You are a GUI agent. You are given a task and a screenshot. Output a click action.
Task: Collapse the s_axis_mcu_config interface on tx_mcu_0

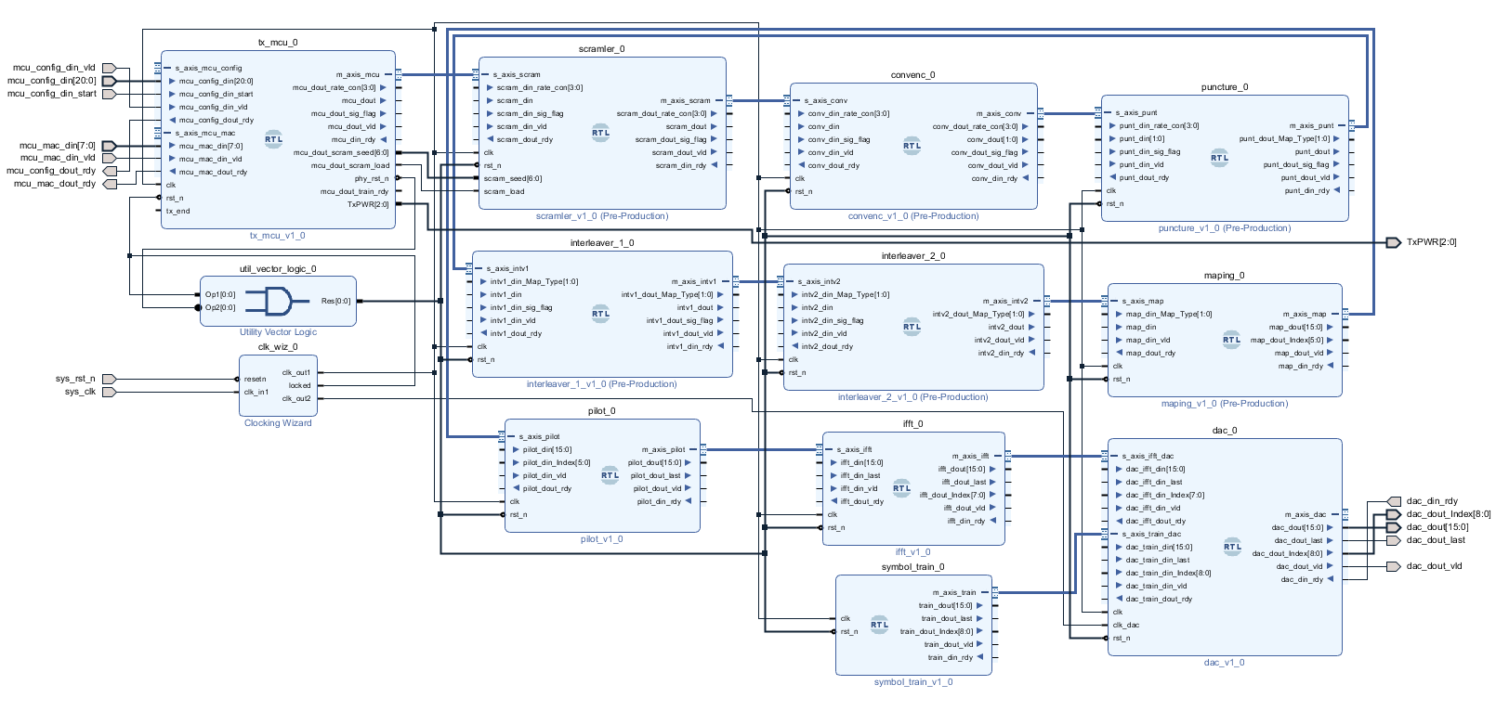click(x=167, y=68)
